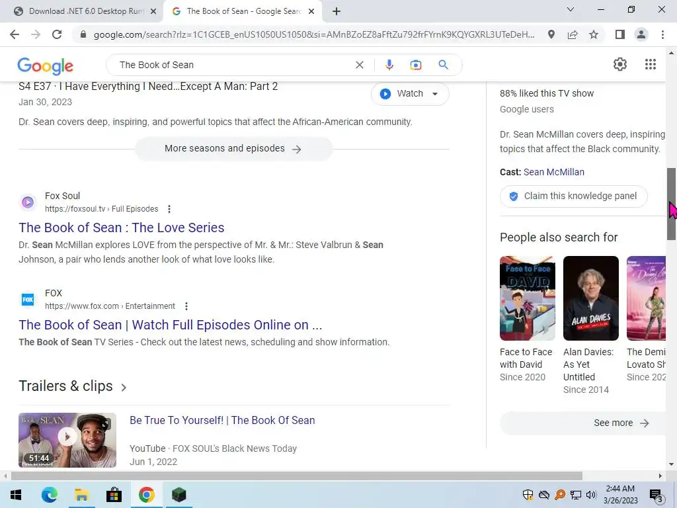This screenshot has height=508, width=677.
Task: Click the vertical scrollbar thumb
Action: pyautogui.click(x=671, y=204)
